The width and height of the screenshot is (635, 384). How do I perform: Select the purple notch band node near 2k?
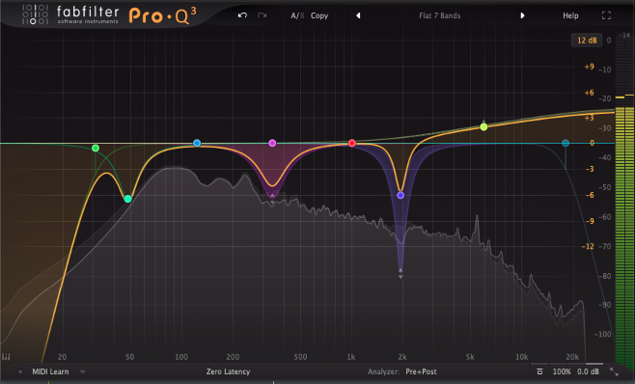[x=400, y=195]
